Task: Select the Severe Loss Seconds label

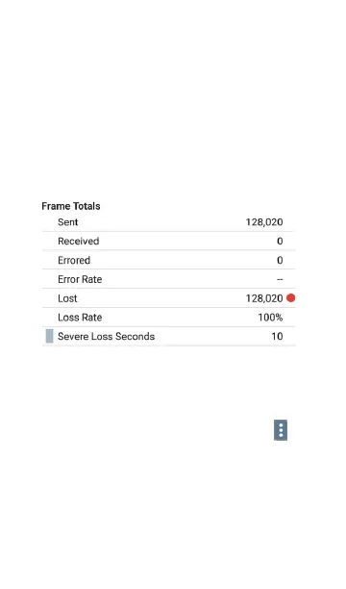Action: (x=106, y=336)
